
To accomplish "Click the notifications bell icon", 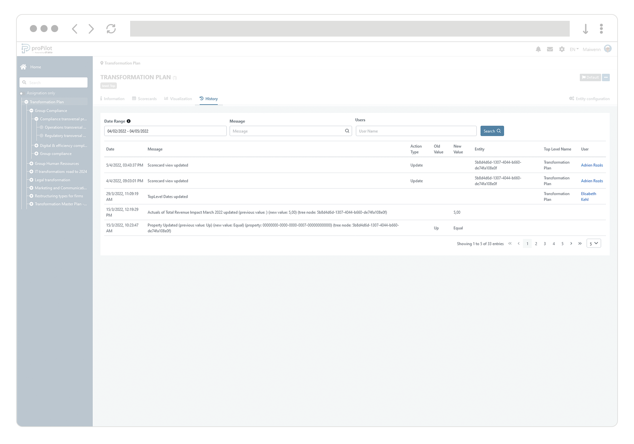I will (x=538, y=49).
